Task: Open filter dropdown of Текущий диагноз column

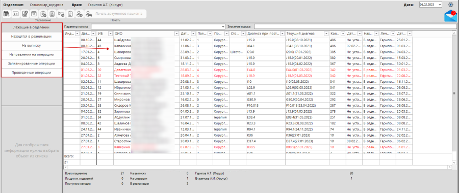Action: click(326, 34)
